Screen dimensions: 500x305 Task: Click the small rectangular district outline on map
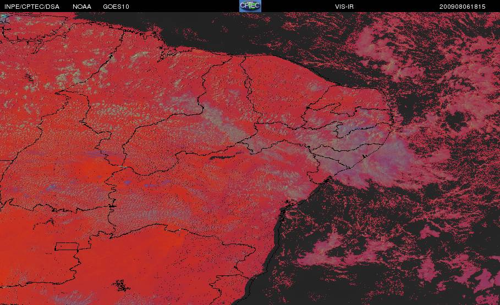coord(67,246)
